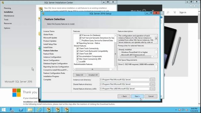
Task: Click License Terms step in setup list
Action: (49, 31)
